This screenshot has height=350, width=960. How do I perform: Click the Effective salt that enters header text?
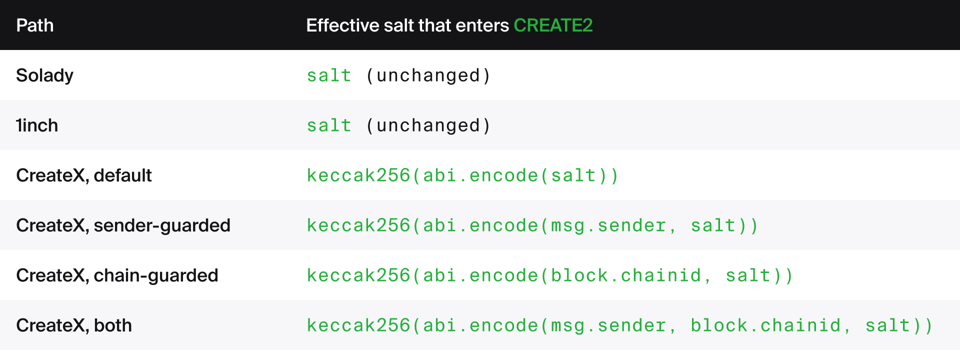(x=407, y=25)
